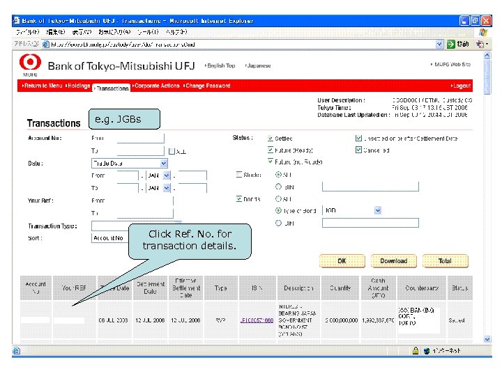The width and height of the screenshot is (502, 376).
Task: Open the Sort Account No dropdown
Action: point(110,238)
